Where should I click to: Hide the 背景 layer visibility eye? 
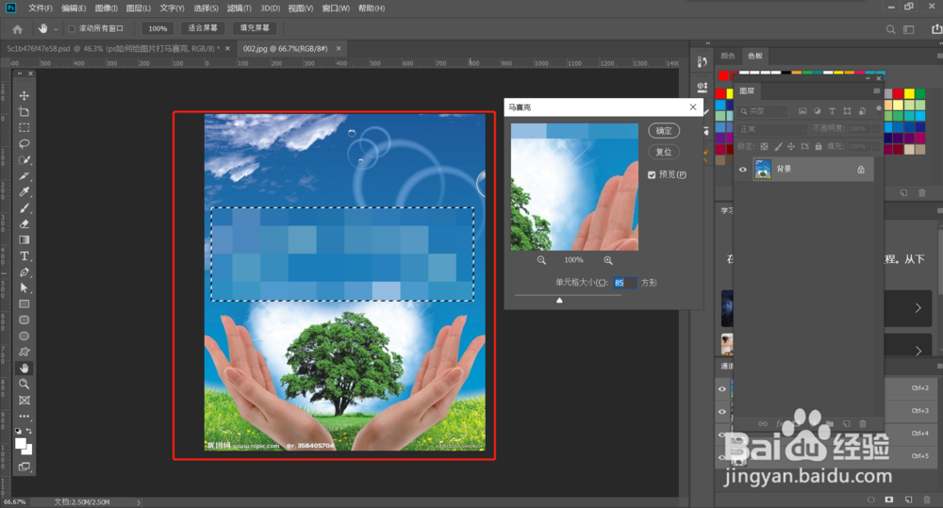743,170
